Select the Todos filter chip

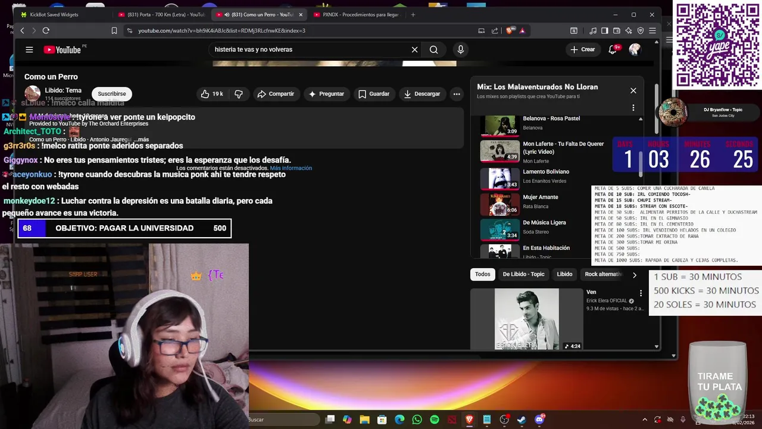point(482,274)
